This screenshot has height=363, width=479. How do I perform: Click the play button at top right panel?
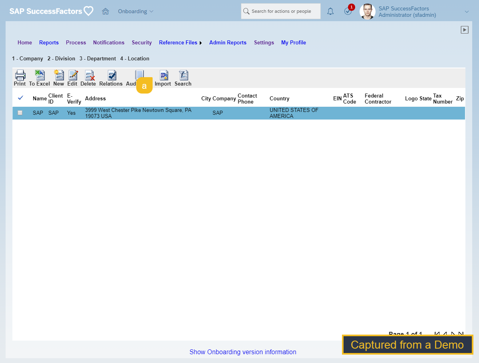point(464,30)
